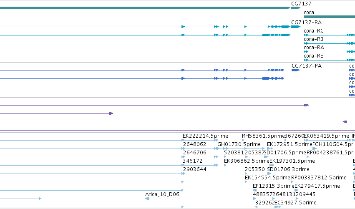355x209 pixels.
Task: Select the SD01706.3prime EST label
Action: [288, 170]
